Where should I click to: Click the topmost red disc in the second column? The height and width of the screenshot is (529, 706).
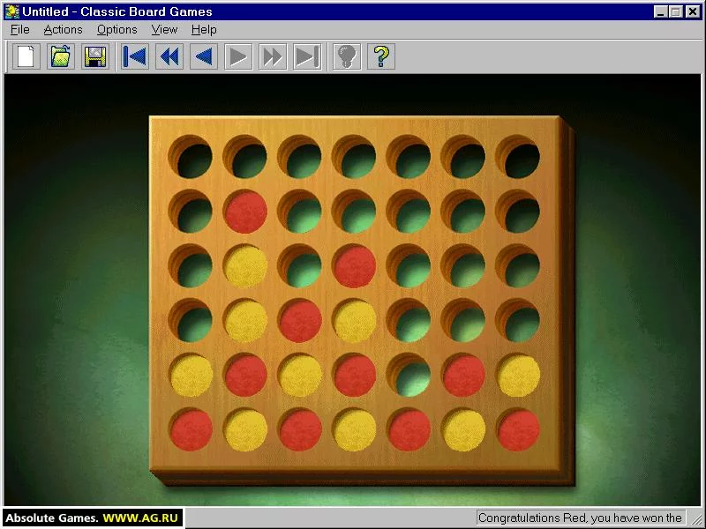tap(246, 212)
